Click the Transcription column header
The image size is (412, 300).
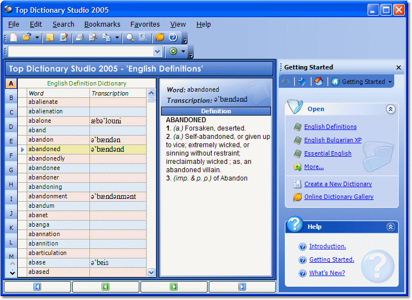pos(118,93)
